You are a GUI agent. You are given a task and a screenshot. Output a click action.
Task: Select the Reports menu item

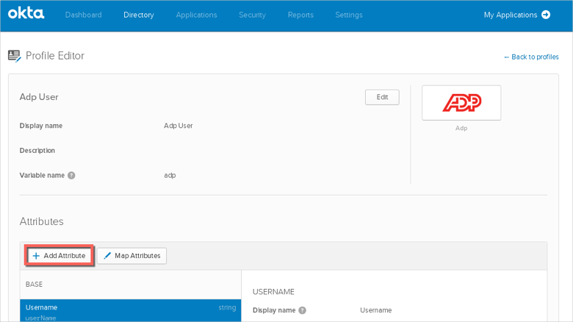(x=300, y=15)
